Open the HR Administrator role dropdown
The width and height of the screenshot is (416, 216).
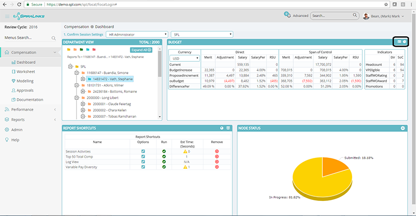click(136, 34)
